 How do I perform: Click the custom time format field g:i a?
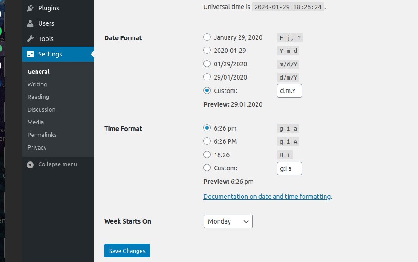click(289, 168)
